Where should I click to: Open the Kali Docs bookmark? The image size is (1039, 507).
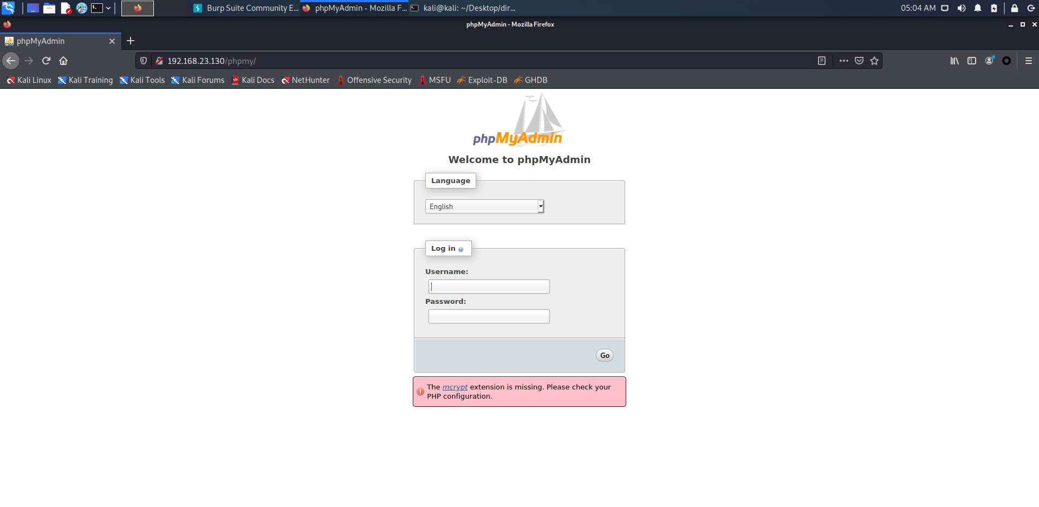point(253,80)
